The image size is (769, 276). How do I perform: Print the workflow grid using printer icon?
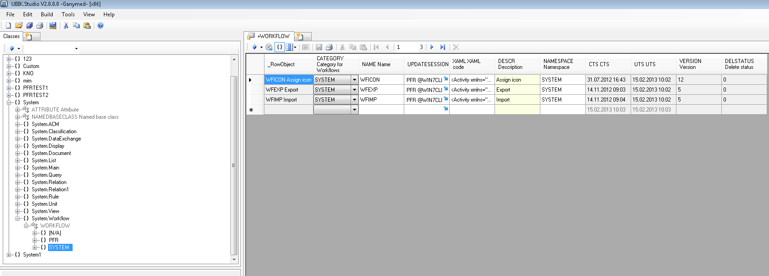(x=329, y=47)
